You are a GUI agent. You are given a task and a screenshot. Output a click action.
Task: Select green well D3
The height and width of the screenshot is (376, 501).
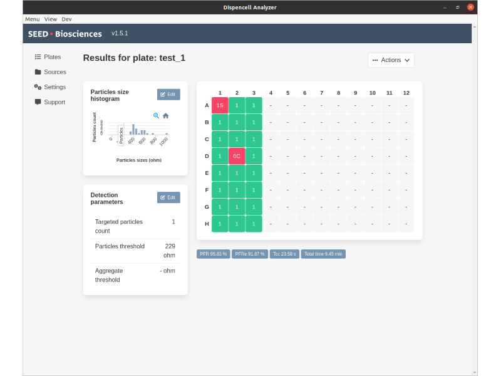(x=254, y=156)
